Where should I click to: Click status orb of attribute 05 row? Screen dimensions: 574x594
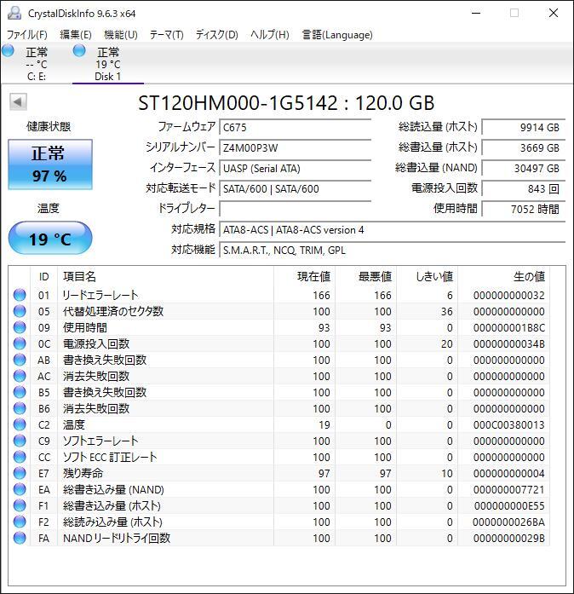pyautogui.click(x=20, y=311)
